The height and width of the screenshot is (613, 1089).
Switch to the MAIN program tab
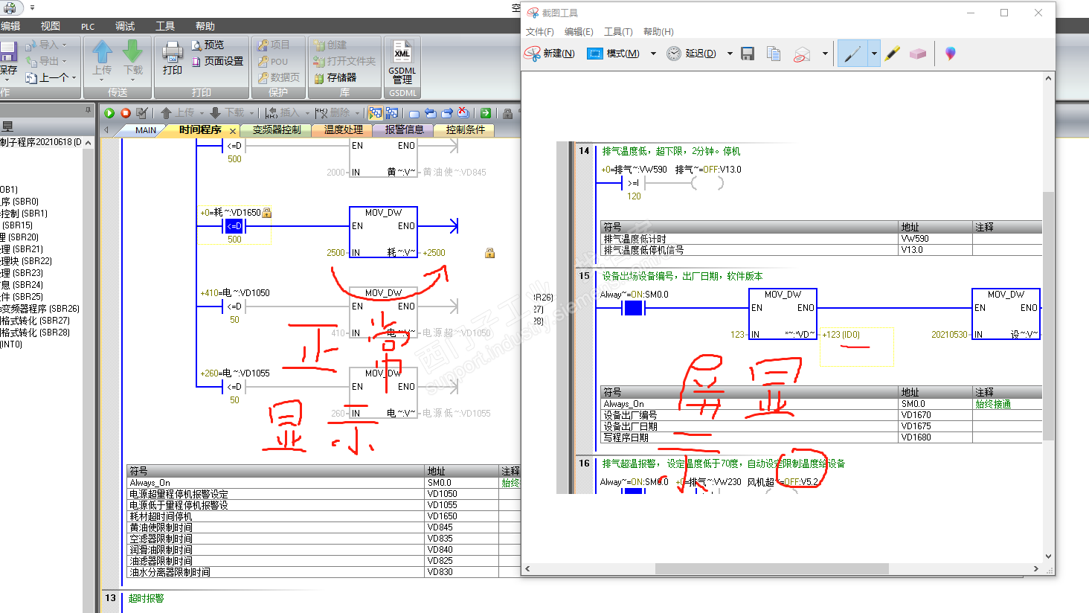(x=146, y=130)
